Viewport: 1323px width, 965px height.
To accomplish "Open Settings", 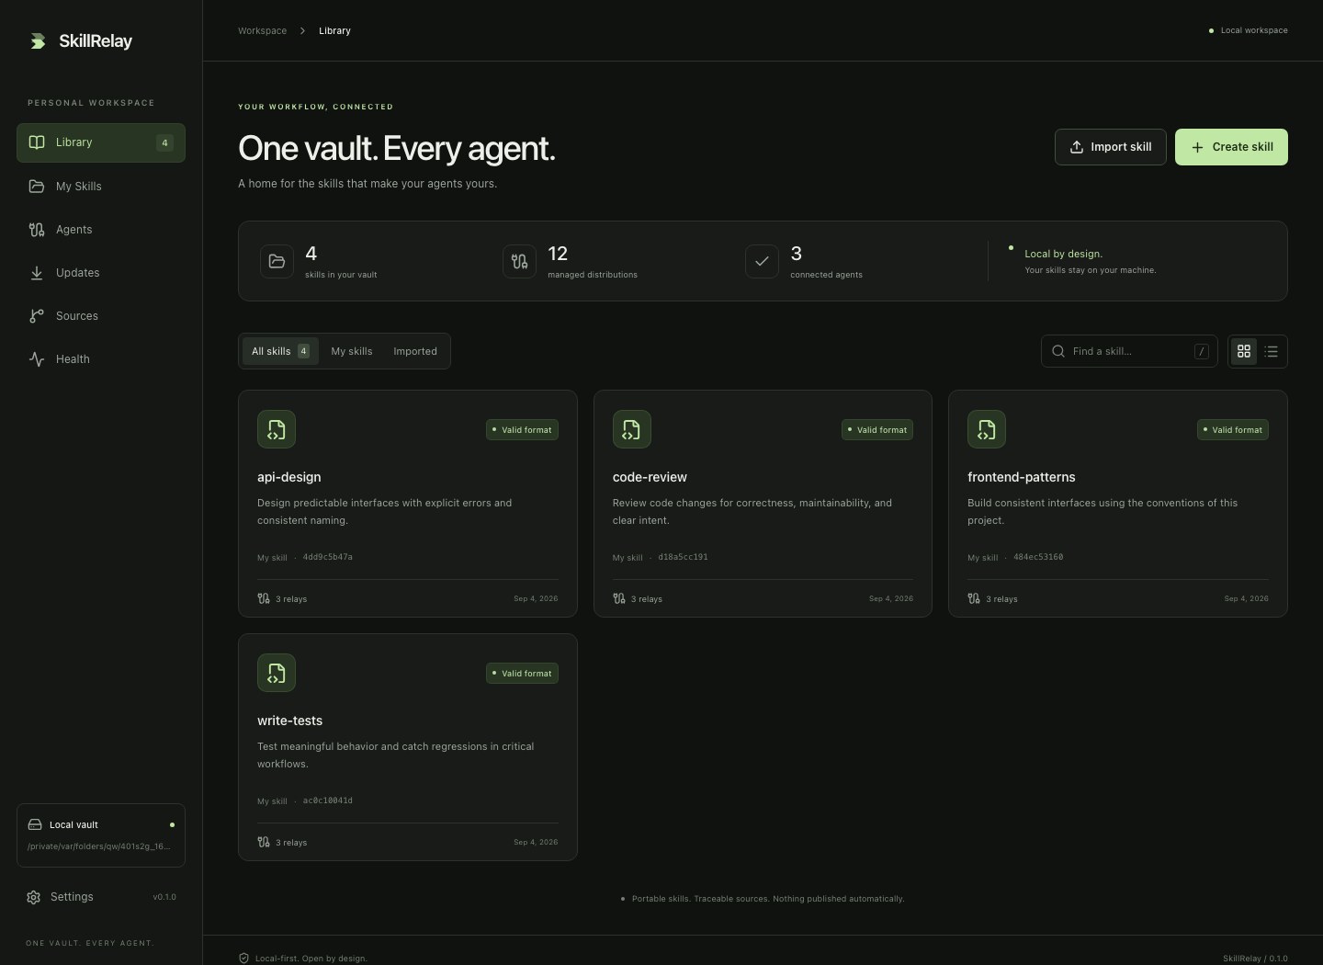I will click(101, 897).
